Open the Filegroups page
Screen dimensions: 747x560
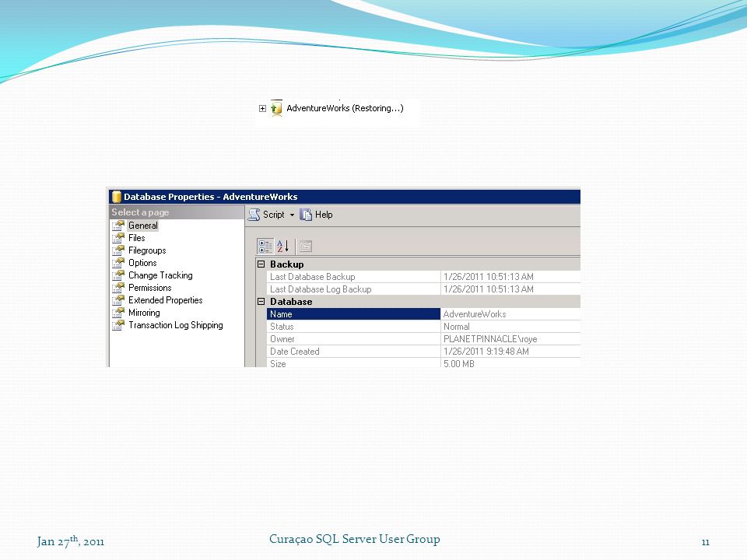coord(147,250)
